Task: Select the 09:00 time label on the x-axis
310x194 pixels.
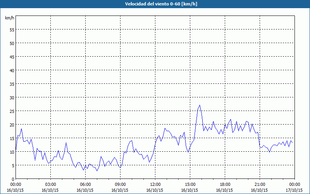Action: click(121, 184)
